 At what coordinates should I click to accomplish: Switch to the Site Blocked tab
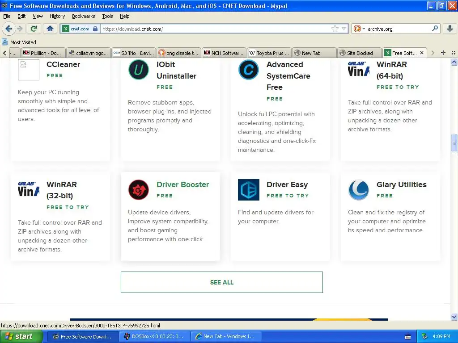(360, 53)
